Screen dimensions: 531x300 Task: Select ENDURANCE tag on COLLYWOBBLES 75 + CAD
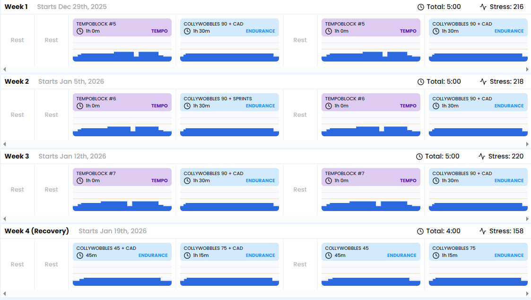[260, 256]
